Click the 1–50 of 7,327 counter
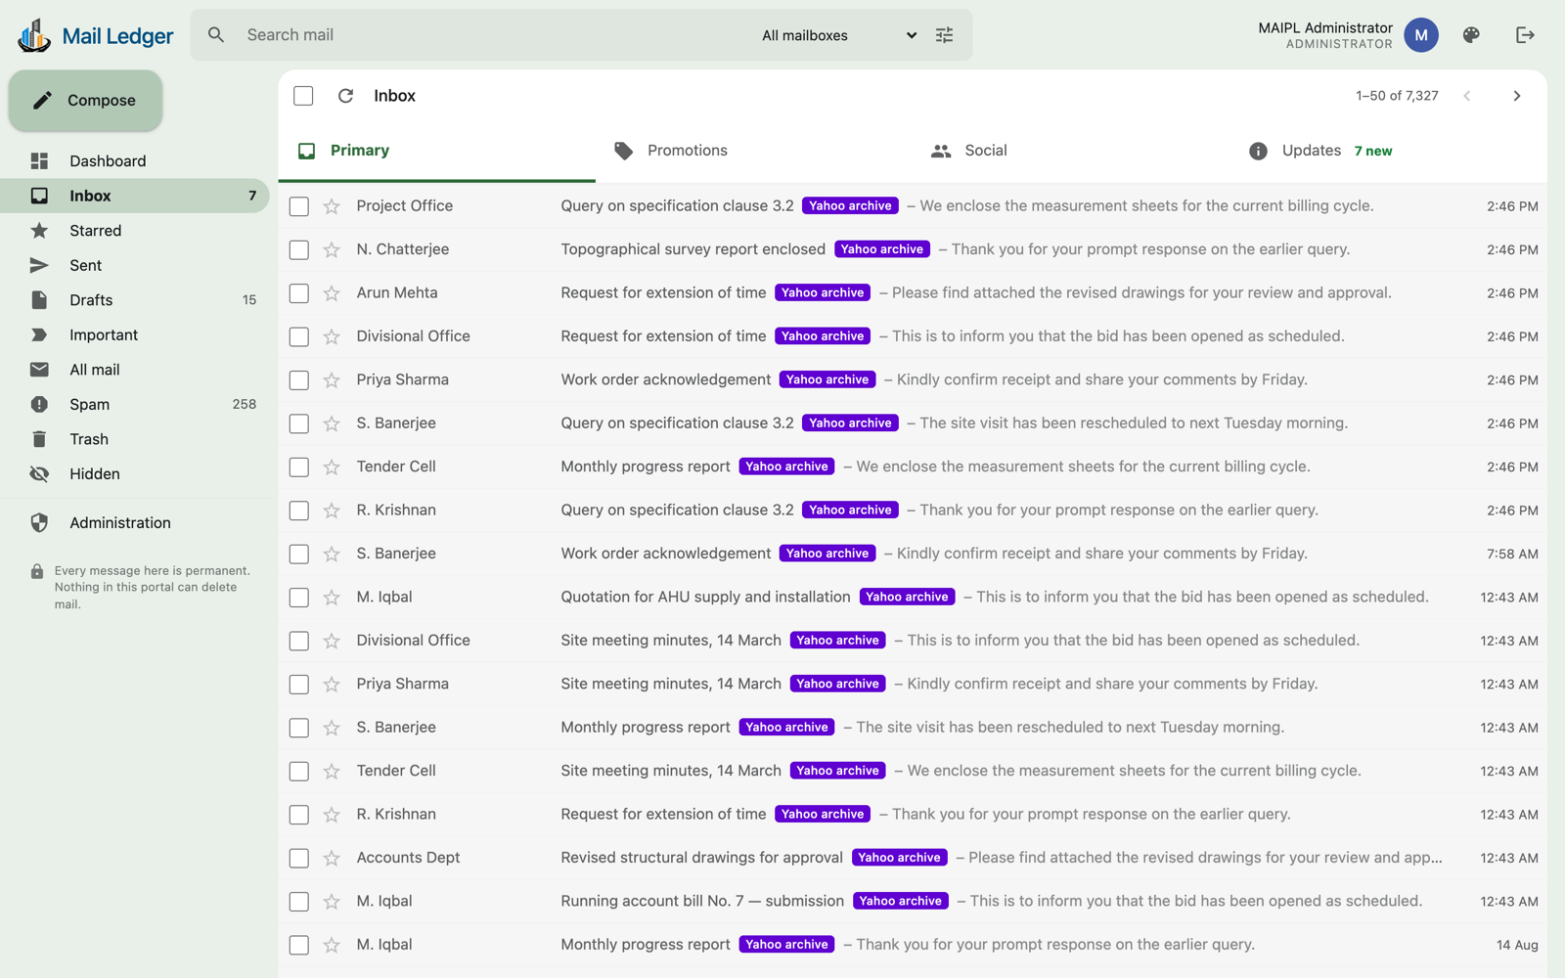This screenshot has width=1565, height=978. pyautogui.click(x=1397, y=96)
